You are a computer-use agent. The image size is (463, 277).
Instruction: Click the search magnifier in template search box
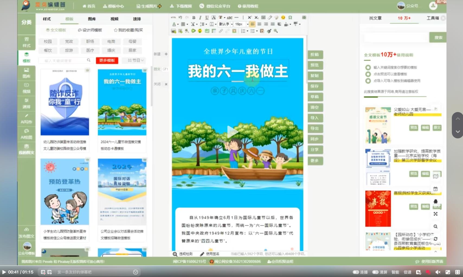click(89, 60)
